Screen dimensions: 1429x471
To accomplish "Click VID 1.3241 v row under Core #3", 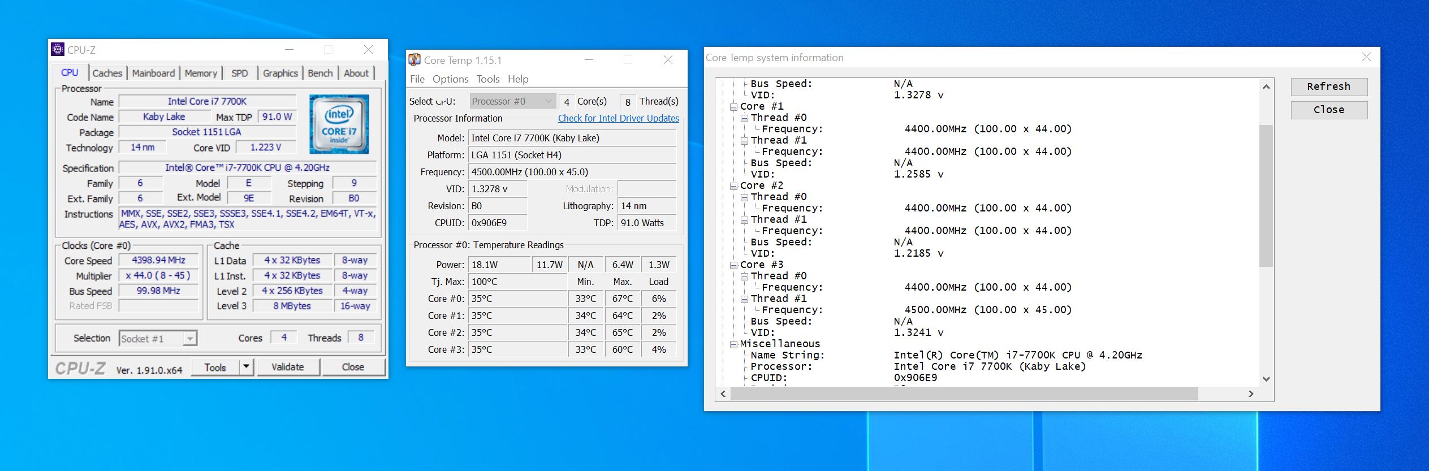I will pos(847,332).
